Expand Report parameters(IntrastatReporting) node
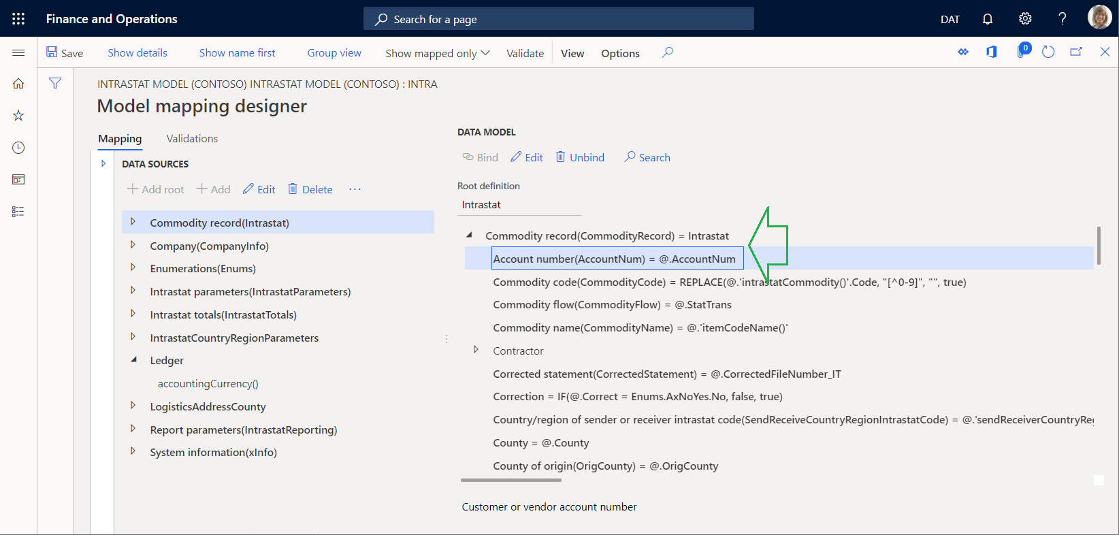Viewport: 1119px width, 535px height. pyautogui.click(x=133, y=429)
